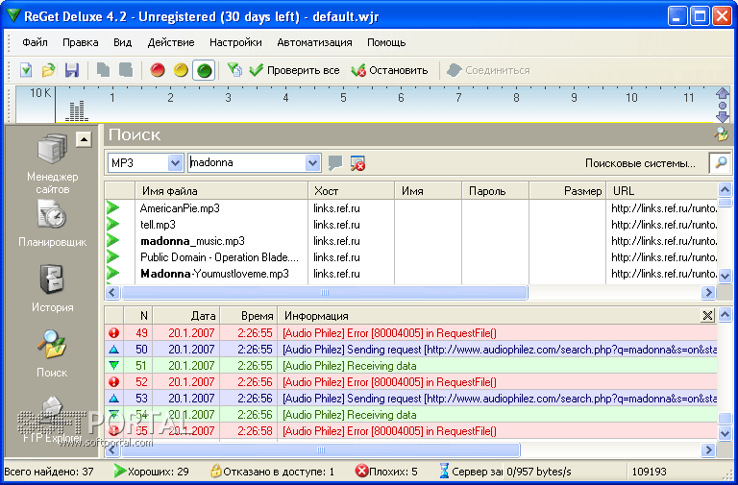Open the Действие menu

171,42
